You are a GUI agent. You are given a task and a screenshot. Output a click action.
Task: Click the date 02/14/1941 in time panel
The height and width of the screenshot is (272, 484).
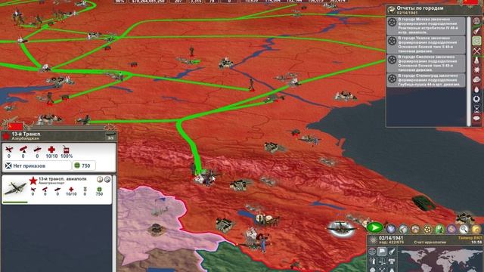tap(391, 238)
